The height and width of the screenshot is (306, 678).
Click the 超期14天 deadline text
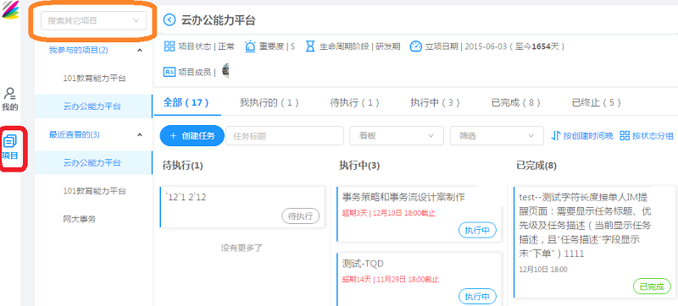[x=391, y=280]
